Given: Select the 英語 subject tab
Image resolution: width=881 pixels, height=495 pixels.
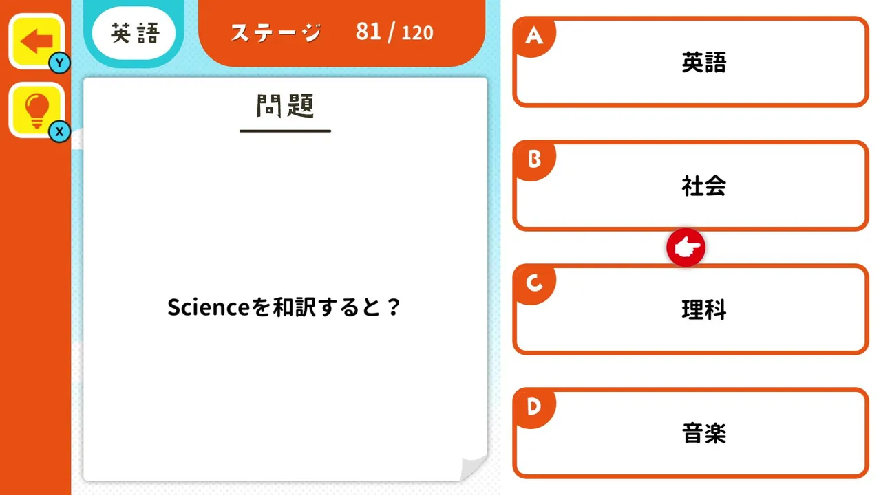Looking at the screenshot, I should tap(134, 32).
